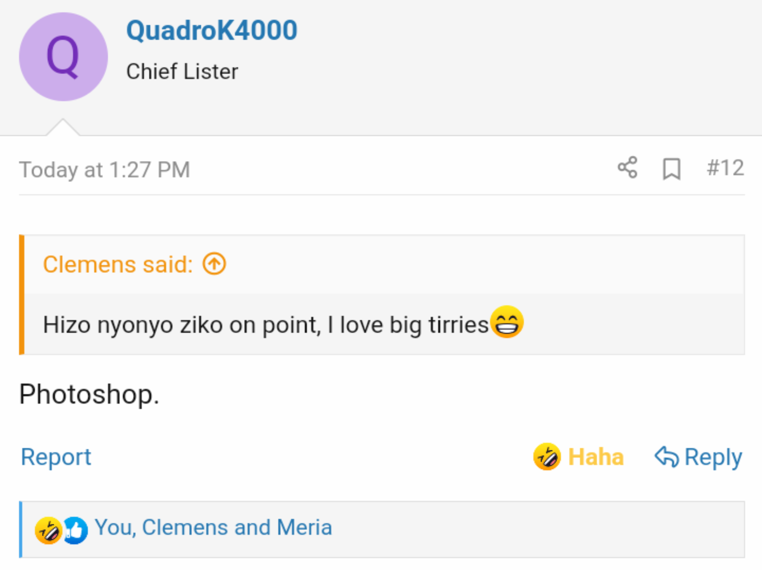Click the quote jump-to-original arrow icon

coord(214,264)
